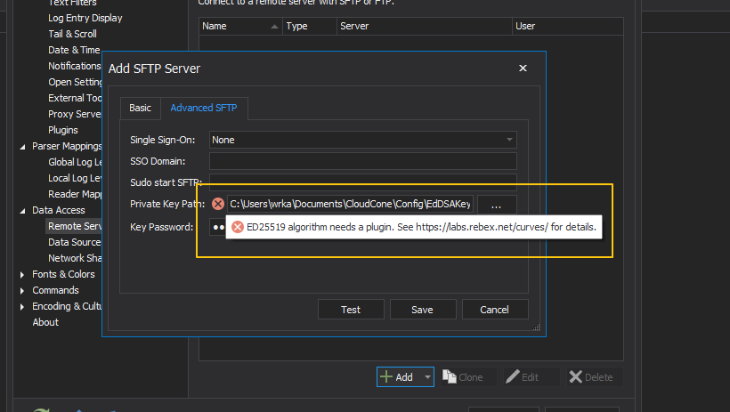Select External Tools settings item
730x412 pixels.
point(75,98)
